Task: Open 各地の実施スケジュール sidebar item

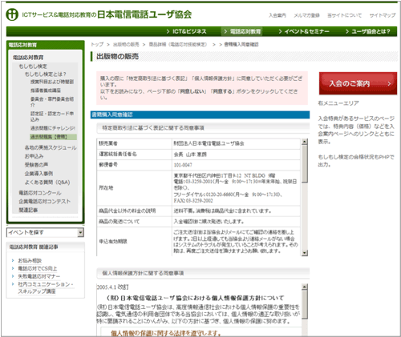Action: 51,147
